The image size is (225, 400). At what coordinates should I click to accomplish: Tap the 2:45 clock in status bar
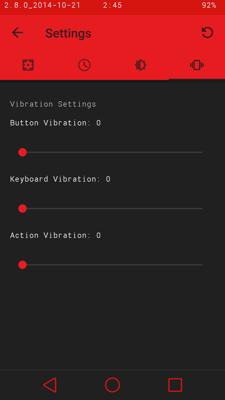(x=112, y=5)
